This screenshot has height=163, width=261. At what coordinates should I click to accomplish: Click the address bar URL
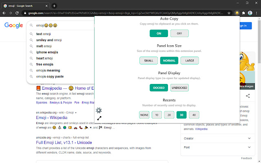click(126, 13)
